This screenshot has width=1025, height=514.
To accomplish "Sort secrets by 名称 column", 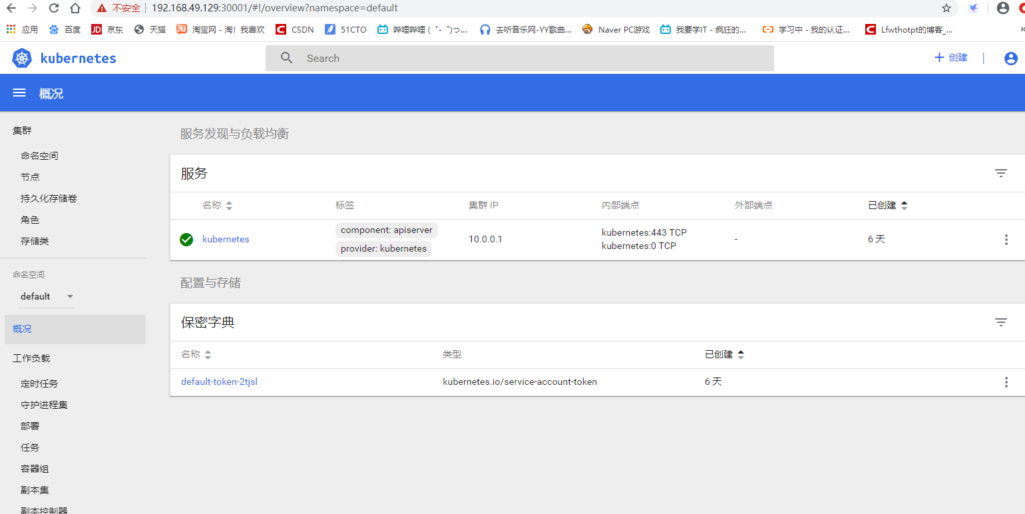I will click(x=196, y=355).
